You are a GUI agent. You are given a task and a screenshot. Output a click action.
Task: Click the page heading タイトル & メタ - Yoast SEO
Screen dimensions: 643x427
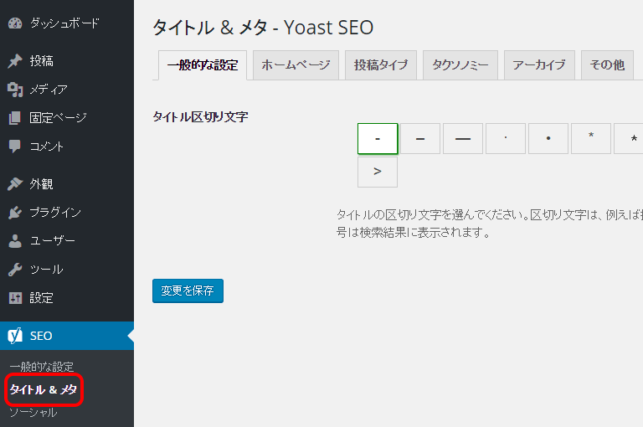pyautogui.click(x=263, y=28)
